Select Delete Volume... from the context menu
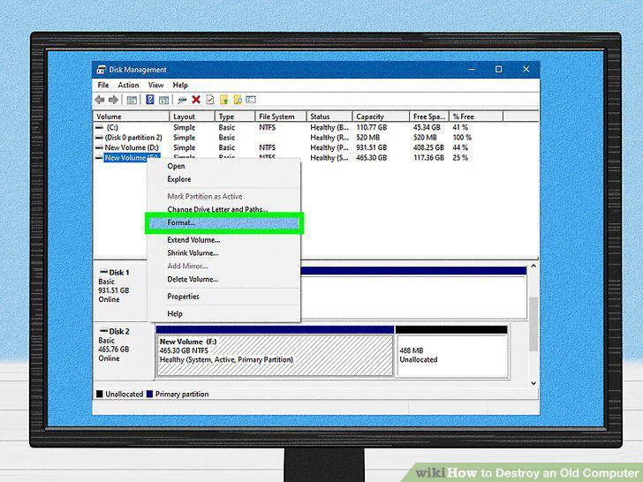643x482 pixels. point(193,279)
